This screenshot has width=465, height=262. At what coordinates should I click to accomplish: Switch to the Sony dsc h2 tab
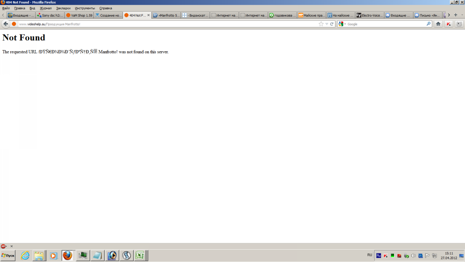point(50,15)
